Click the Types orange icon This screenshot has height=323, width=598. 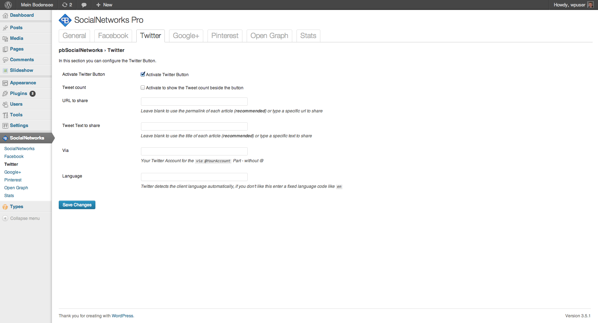point(5,207)
